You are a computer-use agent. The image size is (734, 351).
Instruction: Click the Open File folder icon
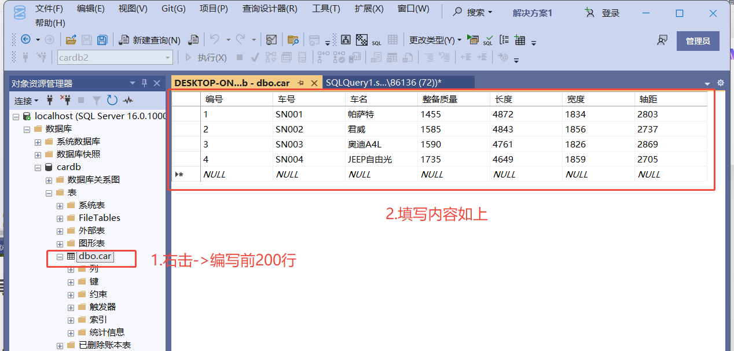(x=72, y=39)
